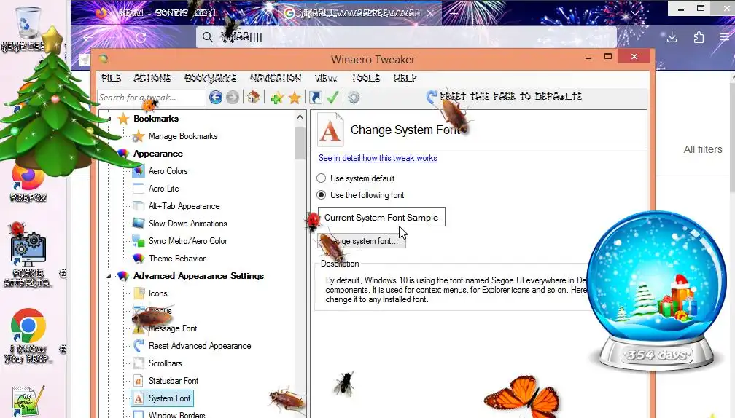Click the browser address bar
Image resolution: width=735 pixels, height=418 pixels.
[406, 37]
